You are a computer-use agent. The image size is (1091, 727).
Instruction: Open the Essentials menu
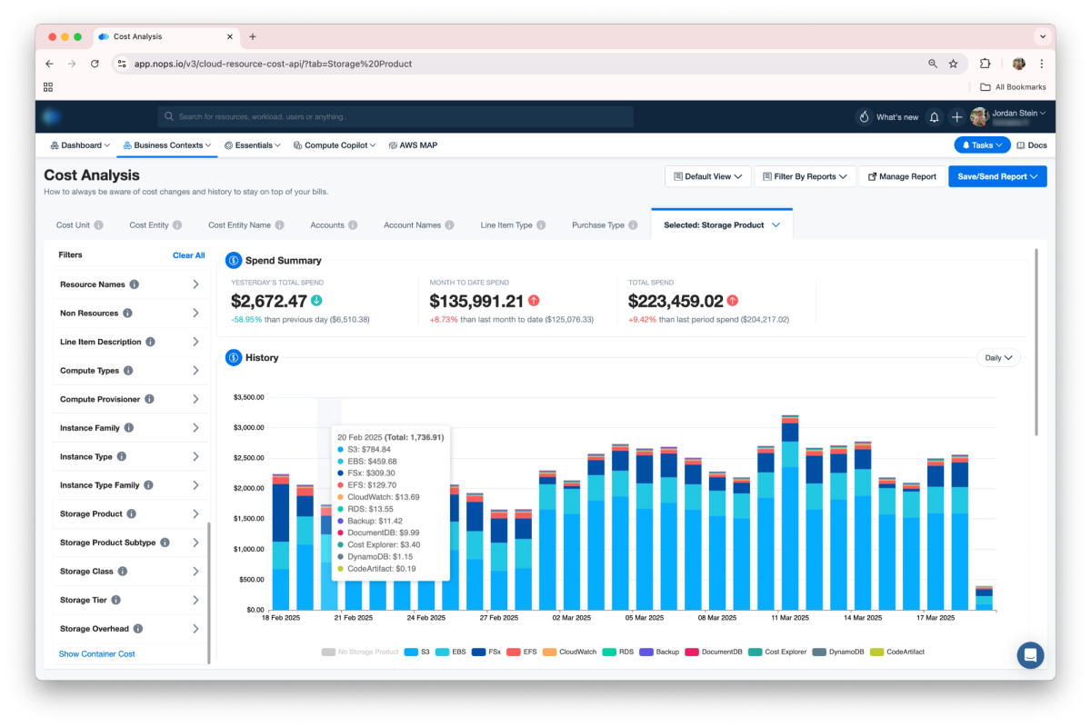pos(252,145)
